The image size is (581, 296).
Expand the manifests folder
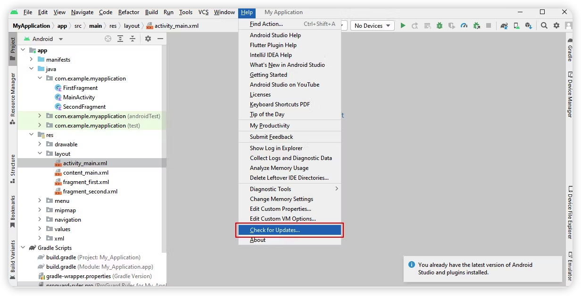pyautogui.click(x=31, y=59)
